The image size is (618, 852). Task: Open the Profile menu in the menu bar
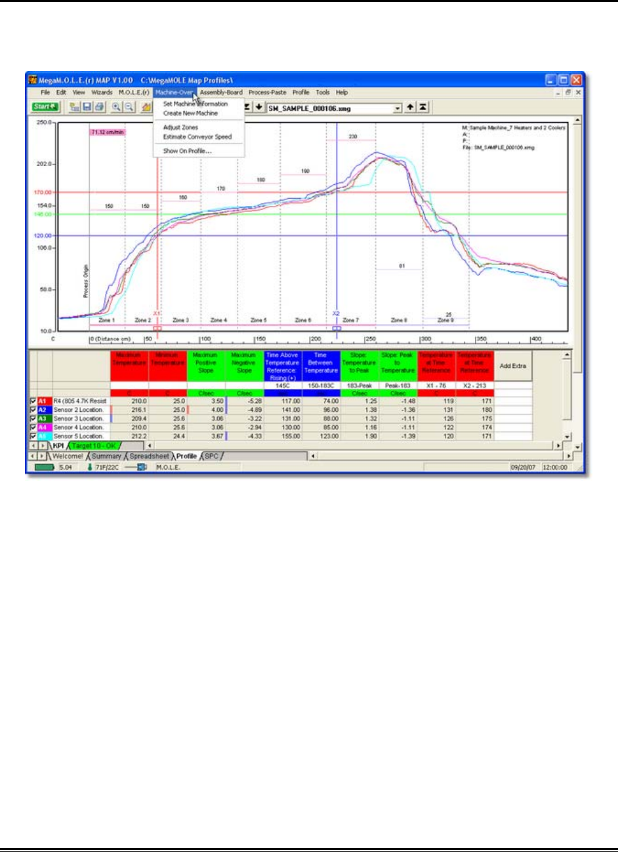point(300,92)
